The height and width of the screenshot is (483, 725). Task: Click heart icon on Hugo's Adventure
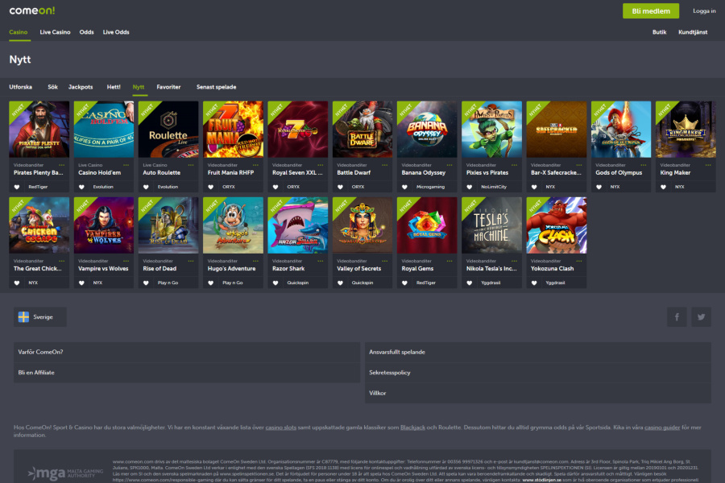coord(211,283)
